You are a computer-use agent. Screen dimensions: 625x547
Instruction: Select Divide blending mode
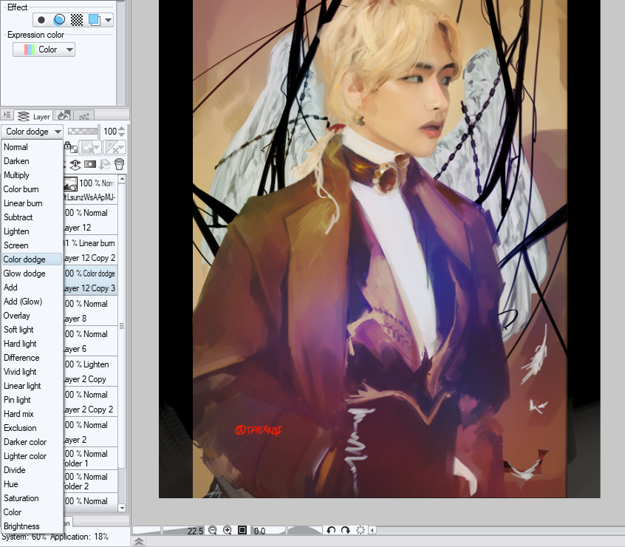click(33, 470)
